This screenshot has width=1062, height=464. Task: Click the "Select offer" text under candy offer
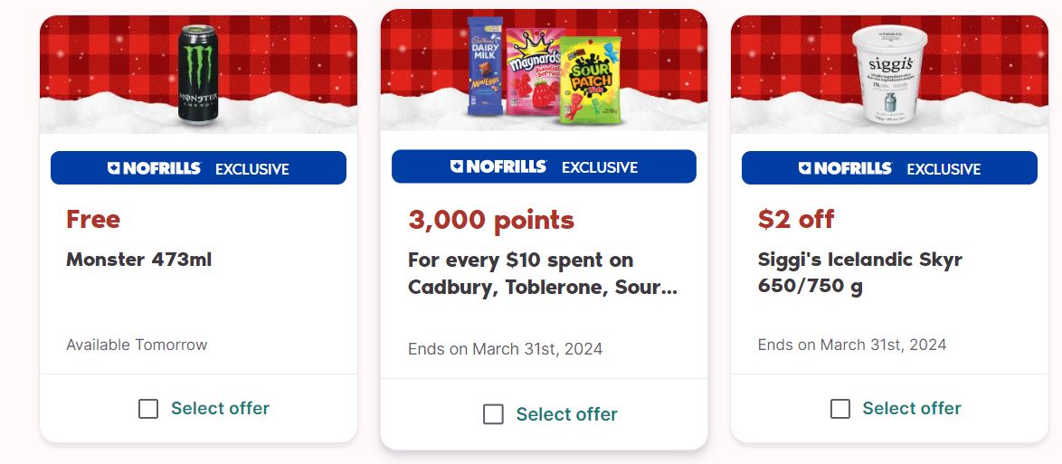pos(567,414)
